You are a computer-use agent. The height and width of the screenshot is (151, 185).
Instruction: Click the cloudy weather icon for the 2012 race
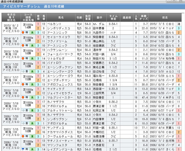[23, 71]
